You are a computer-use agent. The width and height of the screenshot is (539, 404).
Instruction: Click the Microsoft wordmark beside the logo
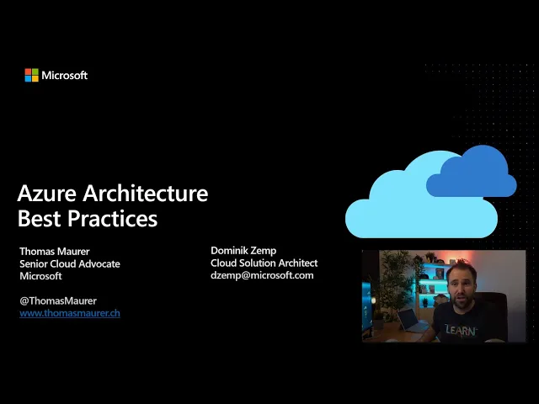point(65,75)
